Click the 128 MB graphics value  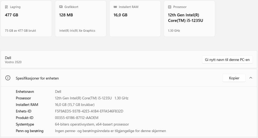pyautogui.click(x=66, y=15)
